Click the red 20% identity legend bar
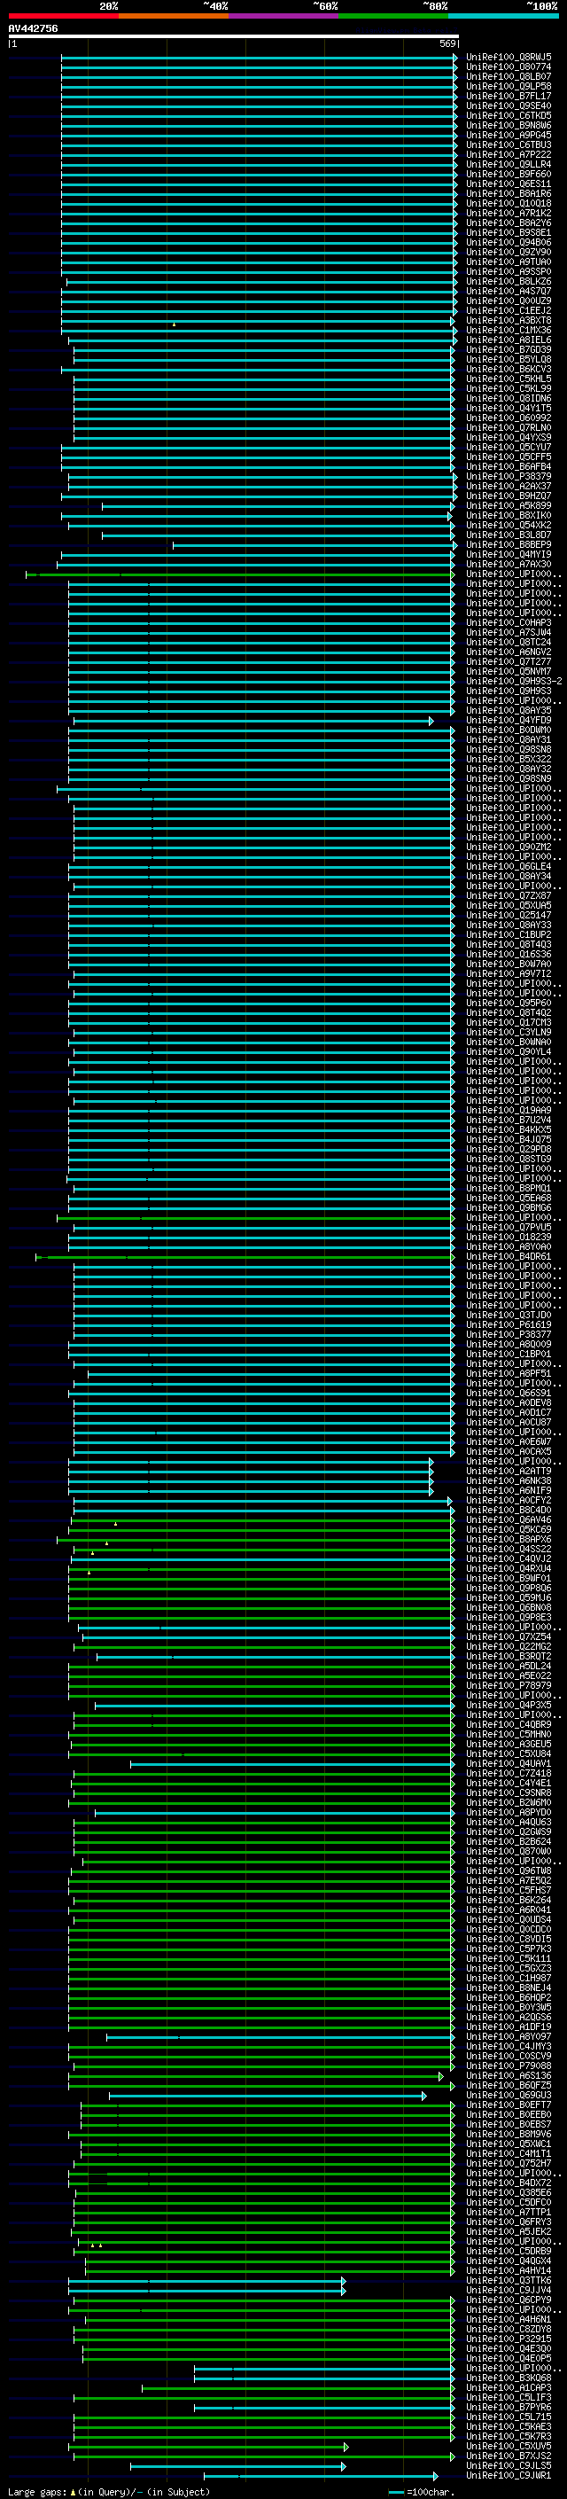The height and width of the screenshot is (2499, 567). point(63,16)
